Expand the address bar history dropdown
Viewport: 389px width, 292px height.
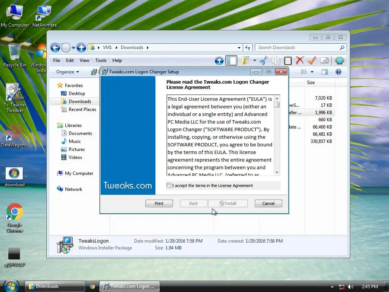(x=239, y=48)
